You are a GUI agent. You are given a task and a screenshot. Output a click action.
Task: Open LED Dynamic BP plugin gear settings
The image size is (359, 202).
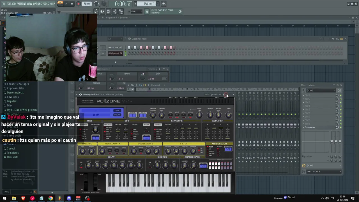pos(80,95)
